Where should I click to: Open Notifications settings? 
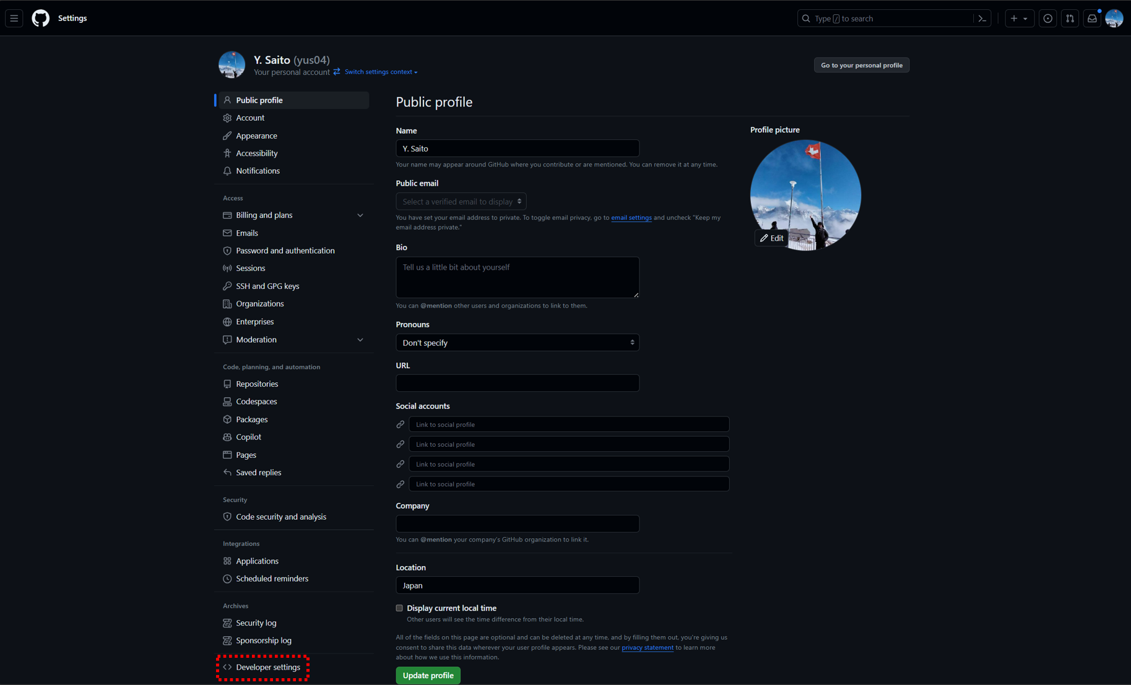293,171
